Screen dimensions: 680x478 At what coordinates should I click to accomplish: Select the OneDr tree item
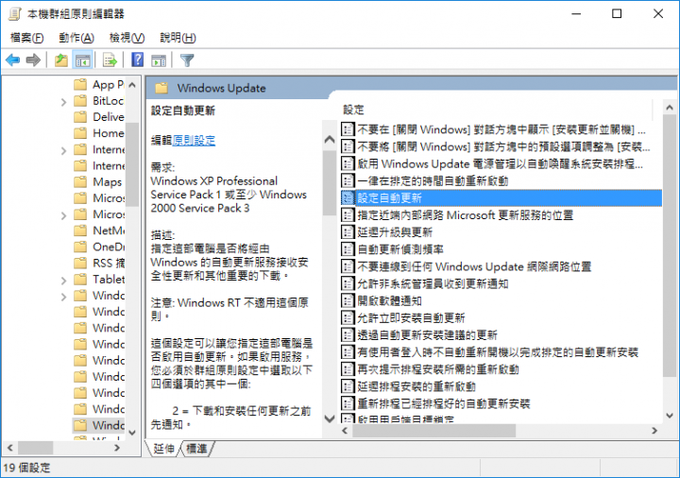point(109,248)
